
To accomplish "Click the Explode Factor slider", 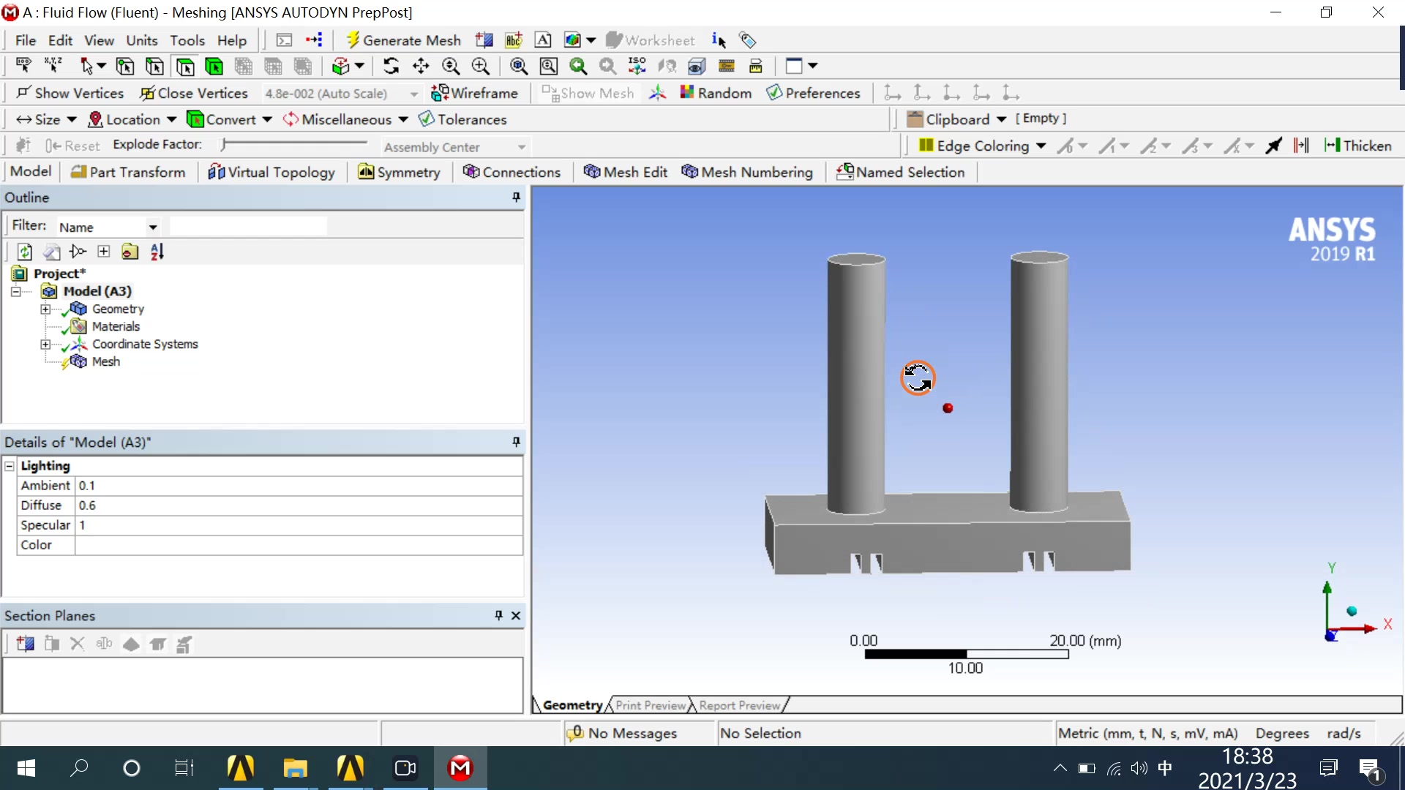I will click(x=293, y=145).
